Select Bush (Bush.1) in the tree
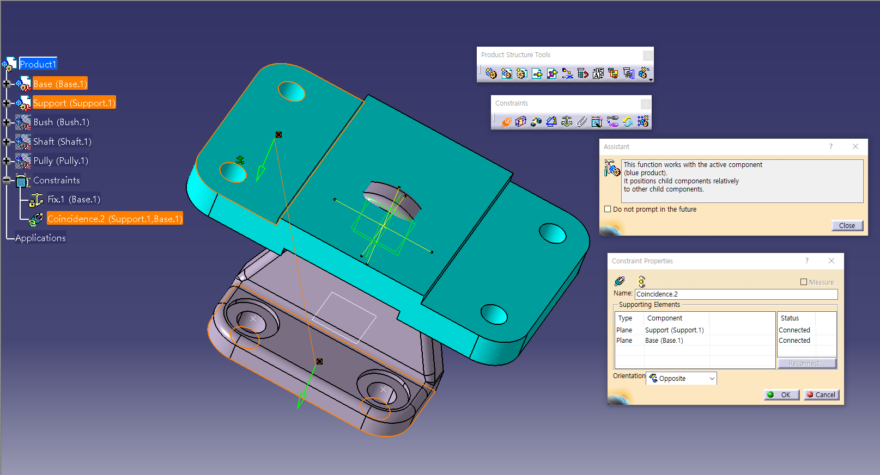Image resolution: width=880 pixels, height=475 pixels. coord(61,122)
